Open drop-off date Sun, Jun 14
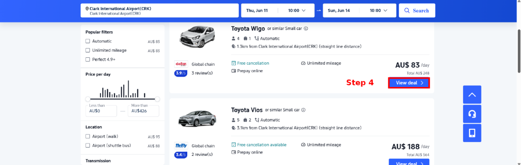This screenshot has height=165, width=521. 339,11
